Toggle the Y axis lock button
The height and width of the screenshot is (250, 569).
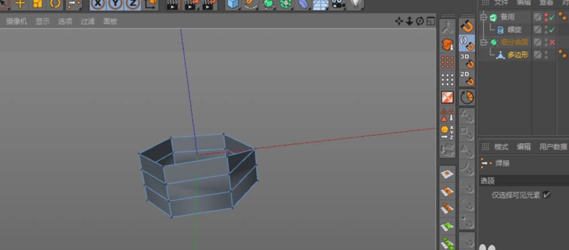coord(116,4)
